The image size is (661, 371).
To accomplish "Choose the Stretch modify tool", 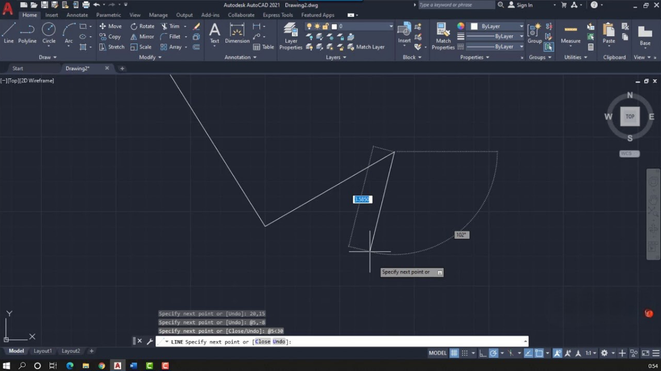I will click(x=112, y=47).
